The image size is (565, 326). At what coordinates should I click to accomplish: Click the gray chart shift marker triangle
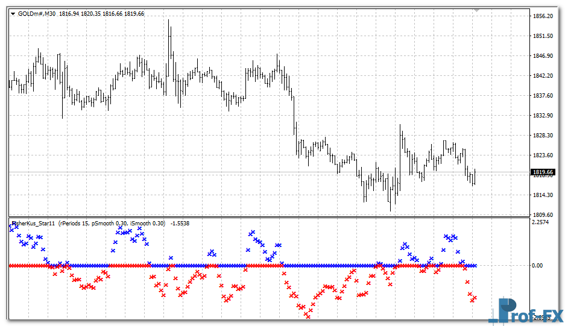click(477, 10)
